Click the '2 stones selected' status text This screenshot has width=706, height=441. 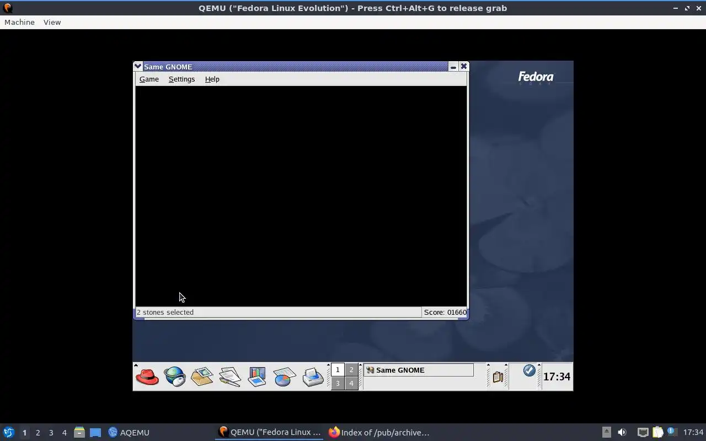(x=165, y=312)
